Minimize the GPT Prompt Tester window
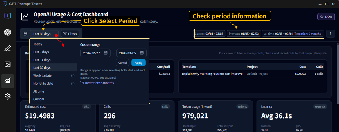The width and height of the screenshot is (339, 132). (320, 4)
